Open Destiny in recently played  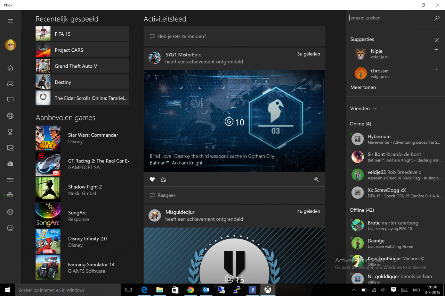(x=82, y=82)
